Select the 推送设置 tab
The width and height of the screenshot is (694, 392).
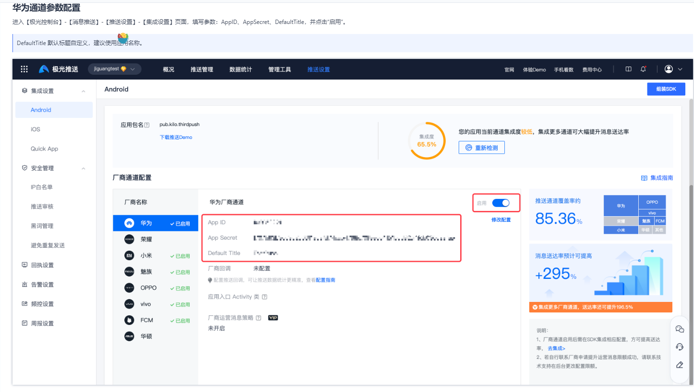pos(318,69)
